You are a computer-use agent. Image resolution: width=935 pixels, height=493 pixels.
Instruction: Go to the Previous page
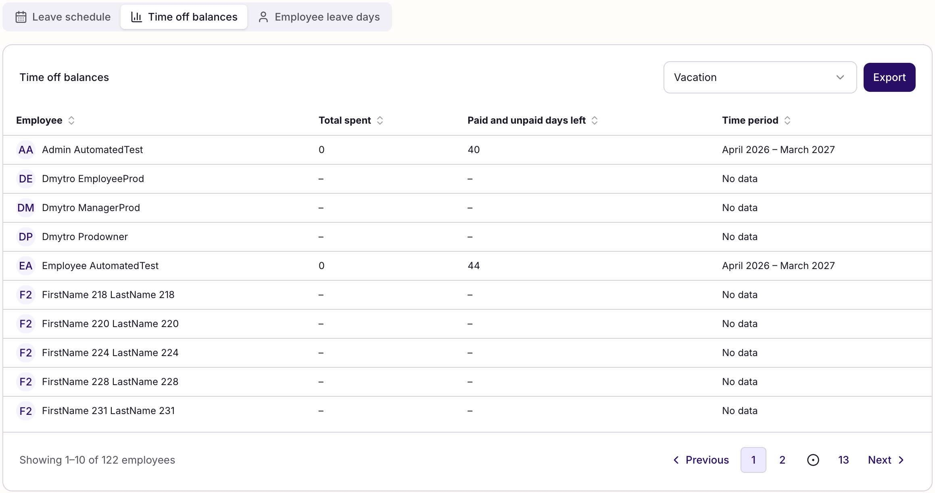701,460
